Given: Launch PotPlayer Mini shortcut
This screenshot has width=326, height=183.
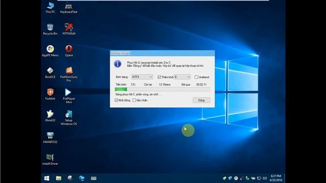Looking at the screenshot, I should 69,96.
